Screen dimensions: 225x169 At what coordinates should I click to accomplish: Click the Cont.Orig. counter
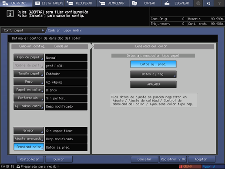[168, 19]
